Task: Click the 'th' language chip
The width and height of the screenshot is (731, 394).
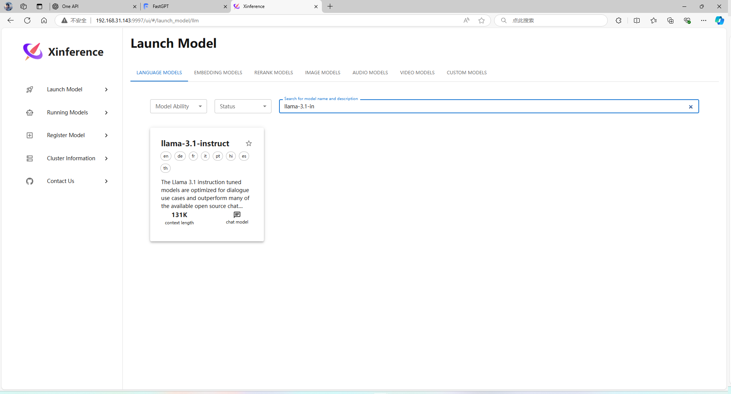Action: [165, 168]
